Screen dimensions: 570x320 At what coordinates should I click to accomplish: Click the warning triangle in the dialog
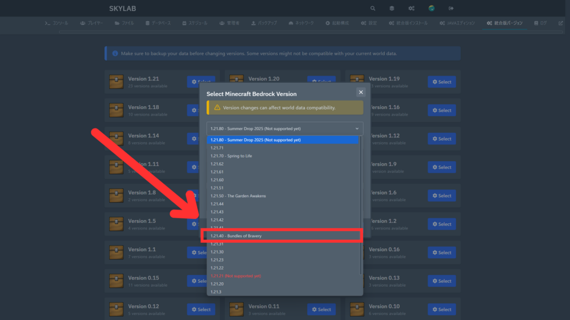coord(217,108)
